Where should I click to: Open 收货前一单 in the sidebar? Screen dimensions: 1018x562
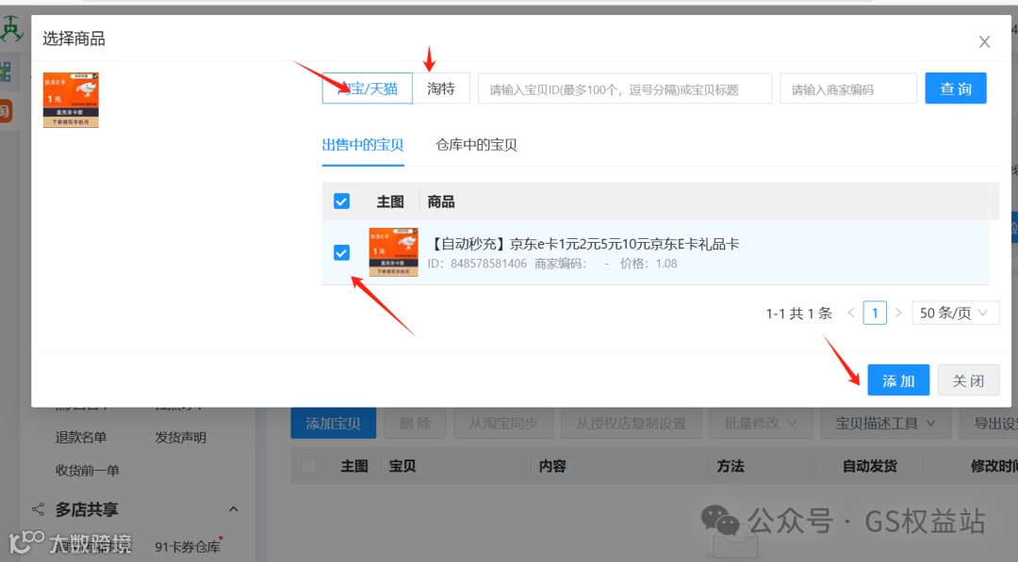[88, 470]
